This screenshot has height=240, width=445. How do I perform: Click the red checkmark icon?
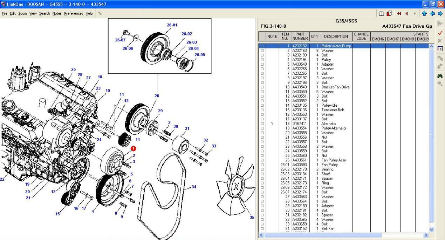(440, 33)
